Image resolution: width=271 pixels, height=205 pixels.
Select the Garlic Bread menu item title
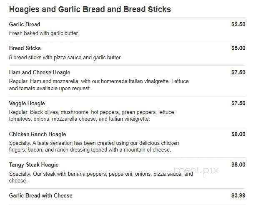[25, 24]
